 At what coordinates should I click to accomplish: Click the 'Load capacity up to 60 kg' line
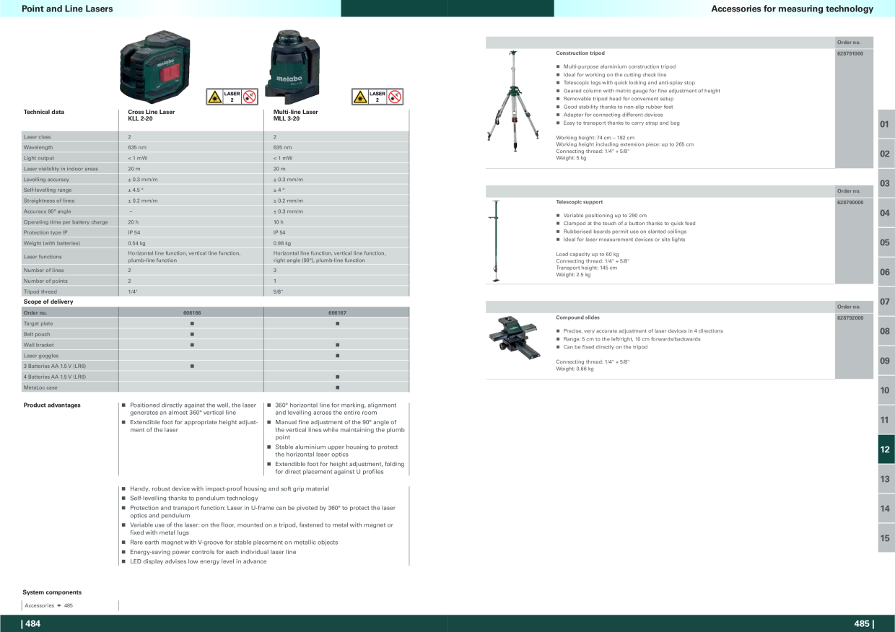click(x=588, y=254)
